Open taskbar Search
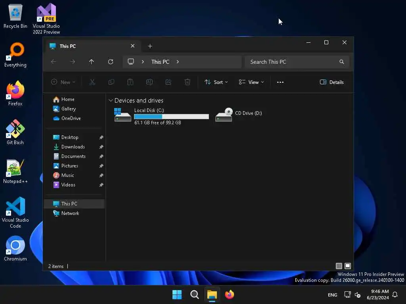 [194, 294]
